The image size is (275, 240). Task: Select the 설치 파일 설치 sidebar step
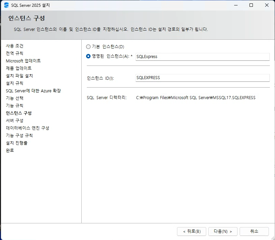click(19, 76)
